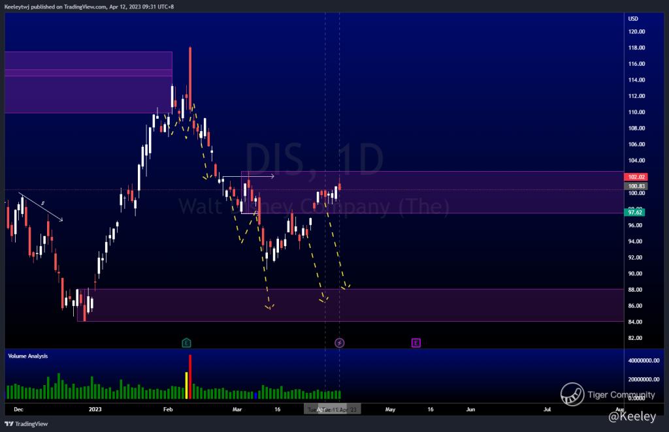The width and height of the screenshot is (669, 432).
Task: Click the 84.00 price axis value
Action: [635, 322]
